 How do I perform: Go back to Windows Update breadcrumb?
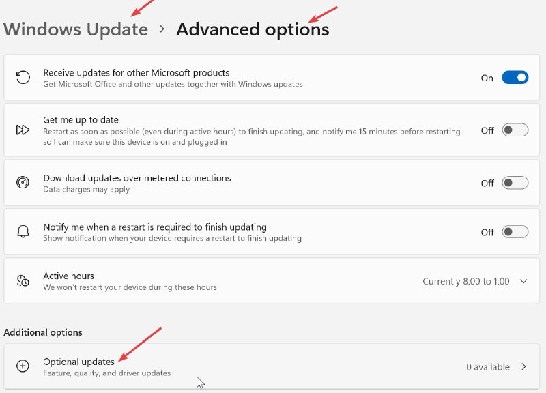click(x=76, y=29)
